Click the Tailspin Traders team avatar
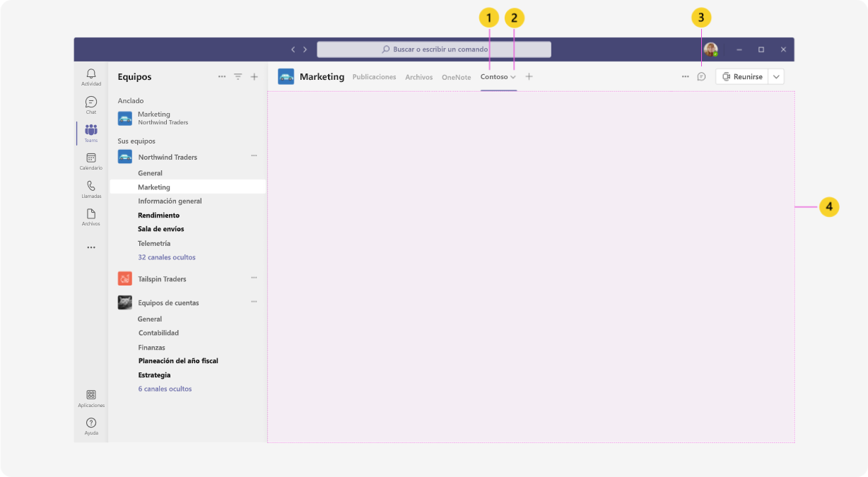The image size is (868, 477). tap(125, 278)
